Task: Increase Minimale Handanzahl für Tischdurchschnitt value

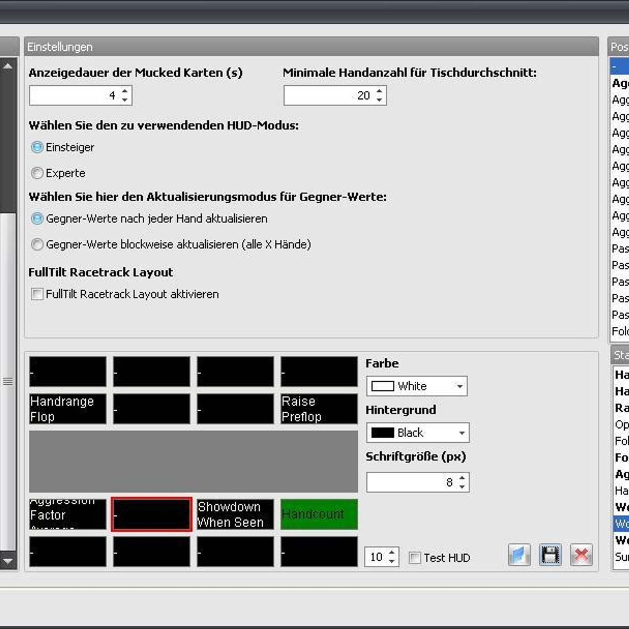Action: [379, 91]
